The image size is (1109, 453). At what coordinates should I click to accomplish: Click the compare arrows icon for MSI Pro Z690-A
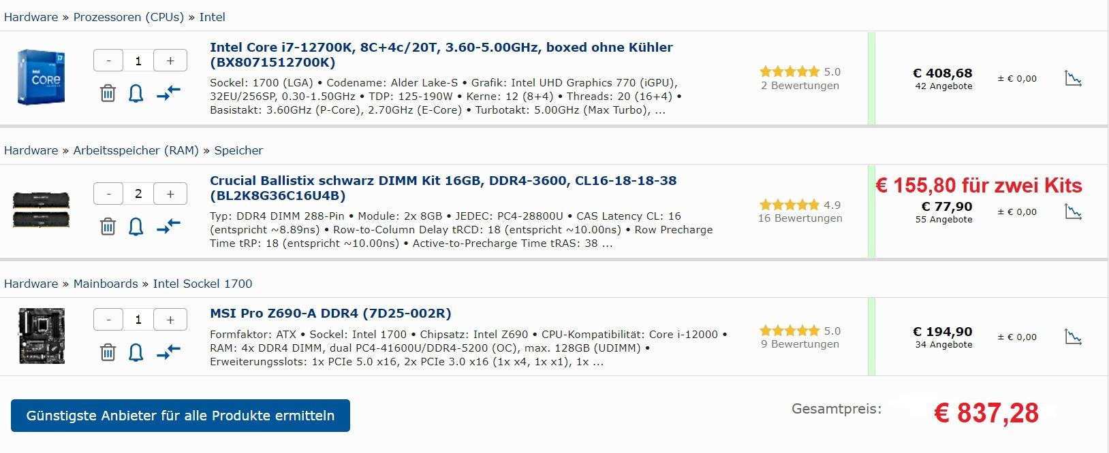coord(168,352)
